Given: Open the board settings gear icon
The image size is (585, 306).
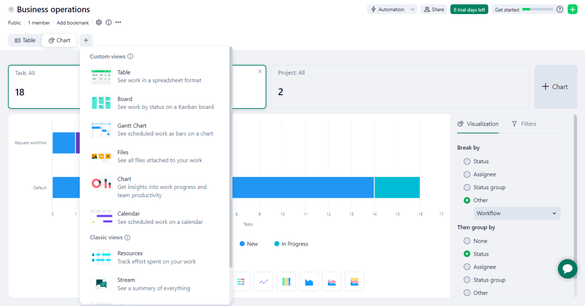Looking at the screenshot, I should [99, 22].
